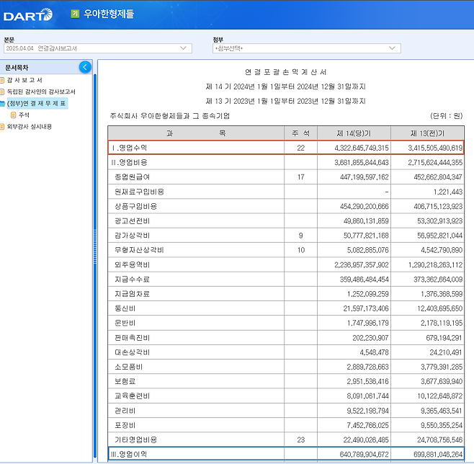
Task: Click the document icon beside 감 사 보 고 서
Action: click(2, 80)
